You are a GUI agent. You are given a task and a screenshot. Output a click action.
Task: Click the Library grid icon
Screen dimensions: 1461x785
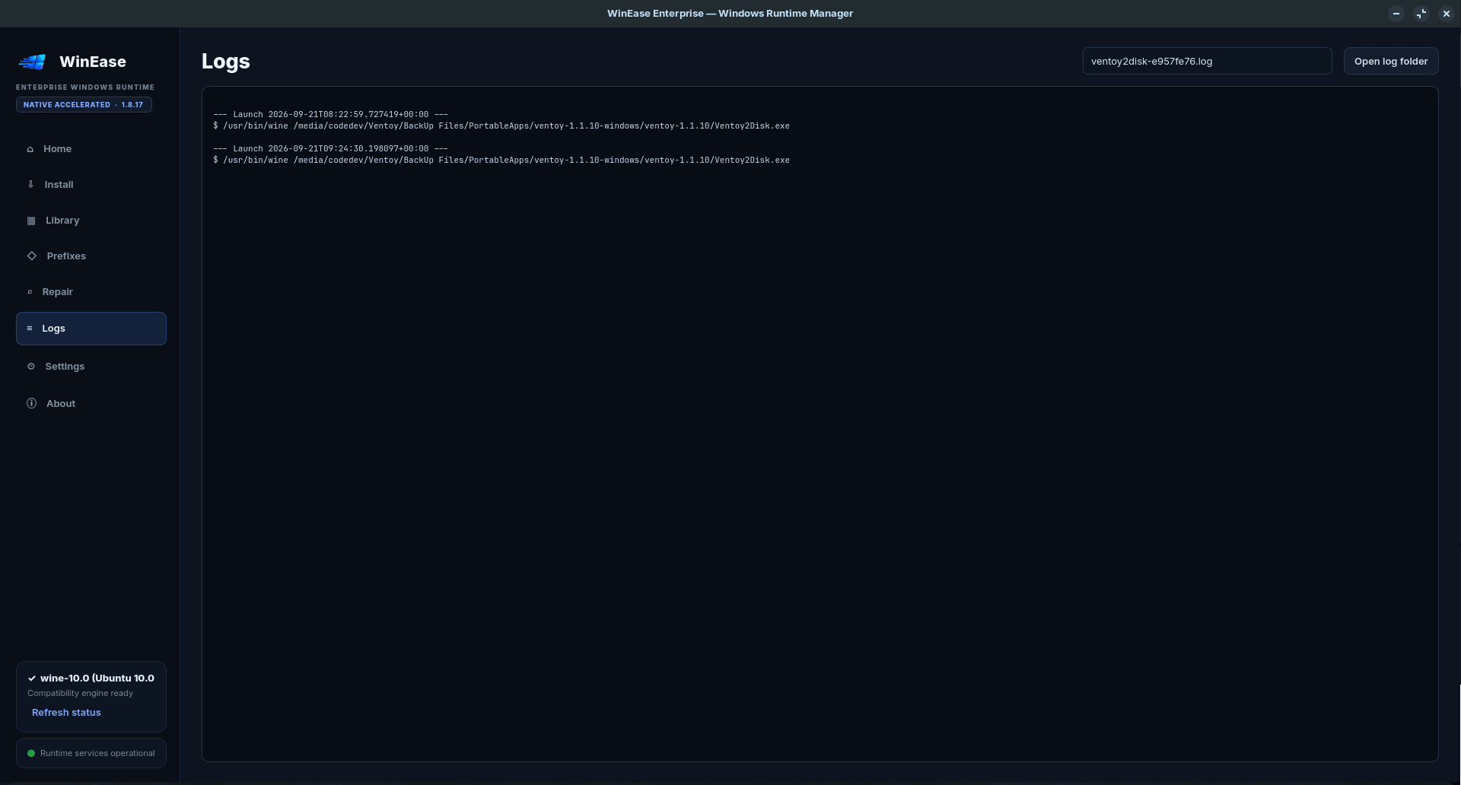pos(31,221)
